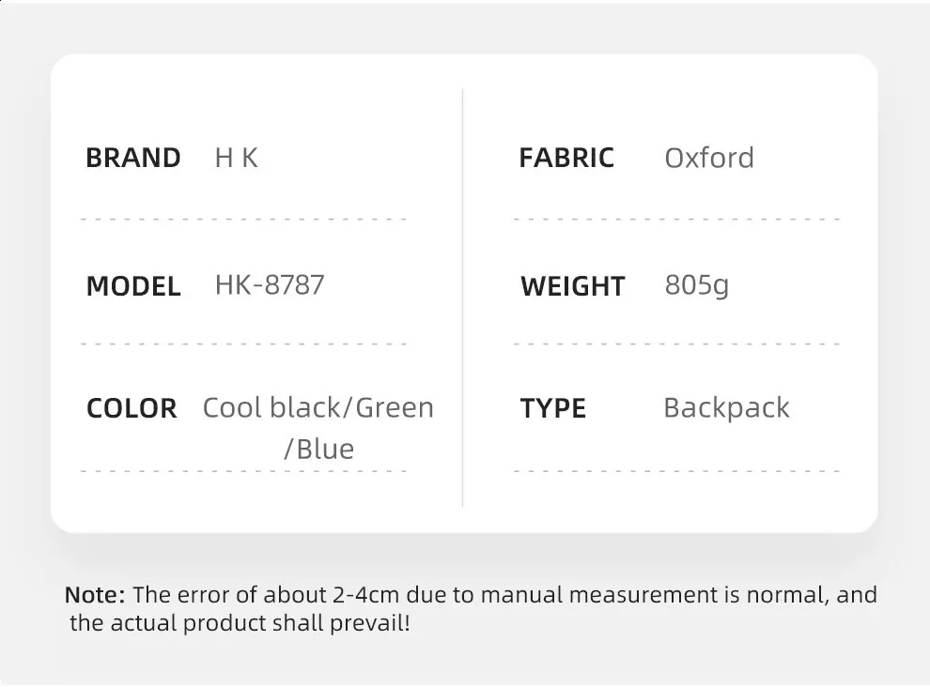The width and height of the screenshot is (930, 687).
Task: Click the "actual product shall prevail!" line
Action: [x=240, y=623]
